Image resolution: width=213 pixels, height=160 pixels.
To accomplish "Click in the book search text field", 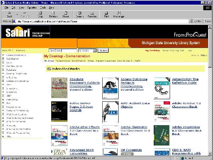I will point(63,50).
